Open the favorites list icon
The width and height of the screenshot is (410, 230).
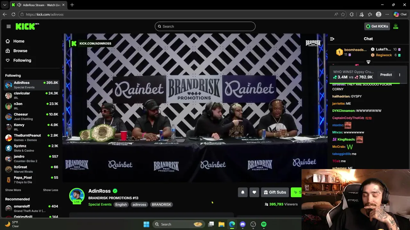370,14
